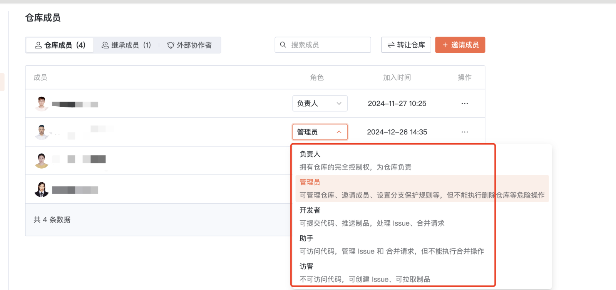Image resolution: width=616 pixels, height=290 pixels.
Task: Click the first member's avatar
Action: click(x=42, y=104)
